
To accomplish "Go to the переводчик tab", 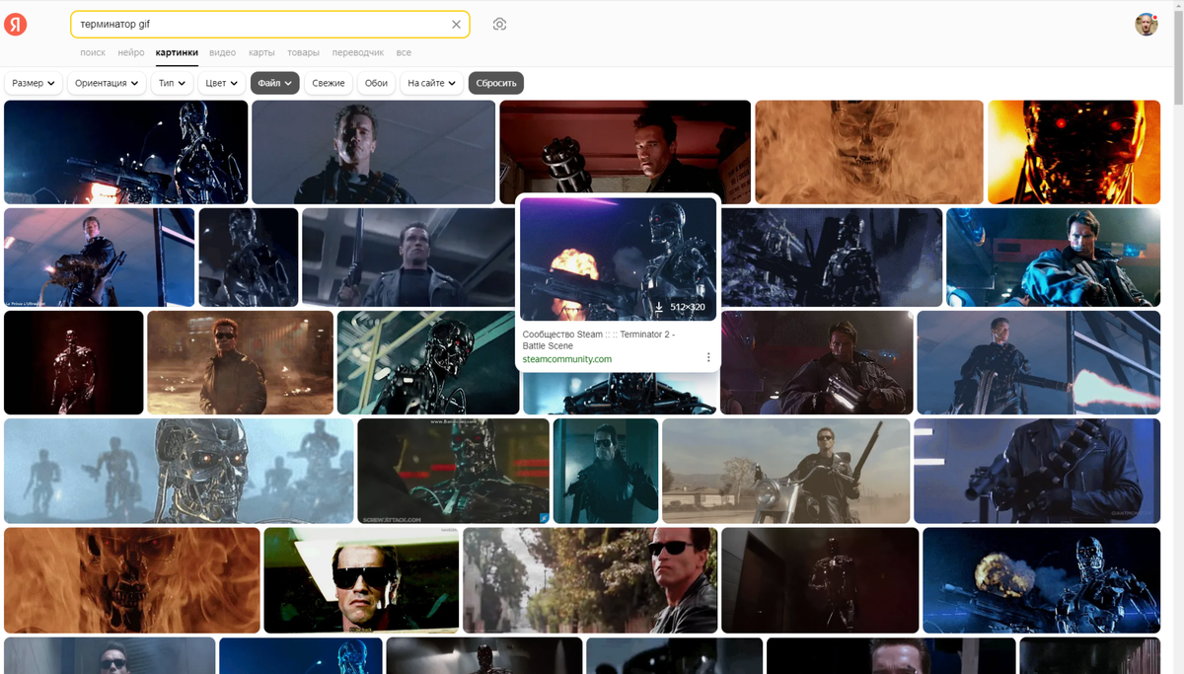I will 358,52.
